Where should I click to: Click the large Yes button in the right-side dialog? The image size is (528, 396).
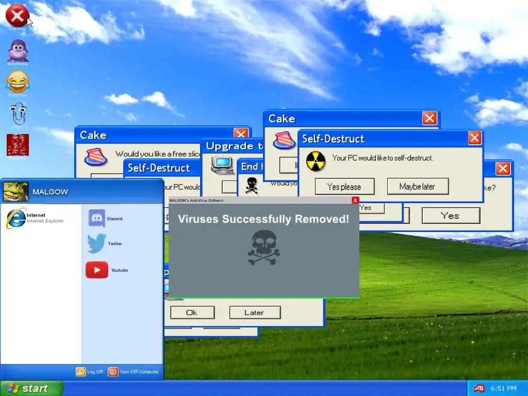(451, 216)
